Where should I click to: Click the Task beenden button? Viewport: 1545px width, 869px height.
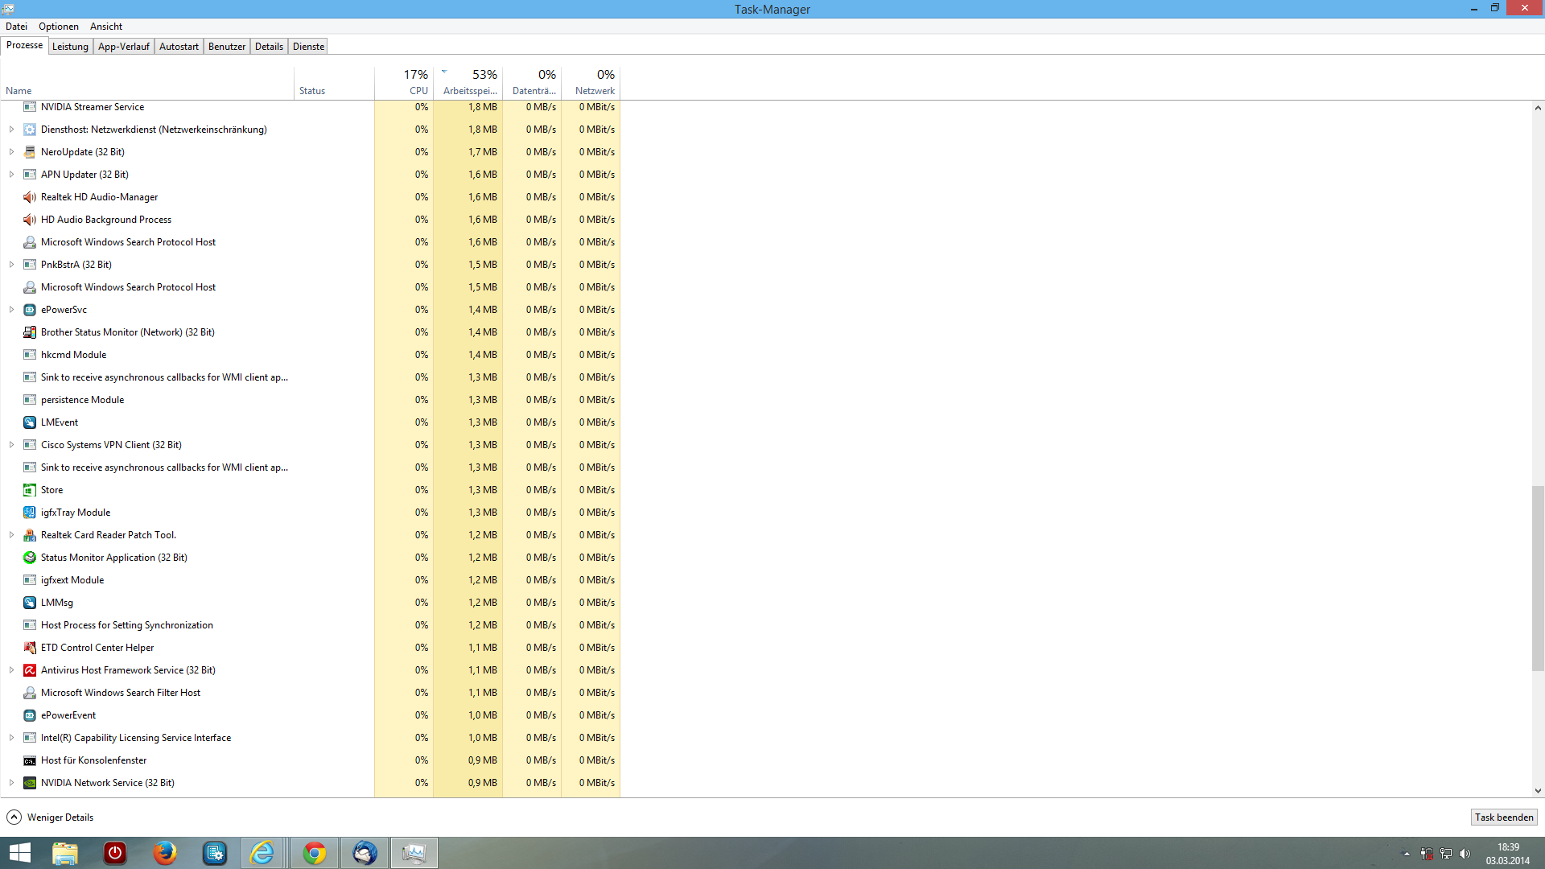(1503, 817)
